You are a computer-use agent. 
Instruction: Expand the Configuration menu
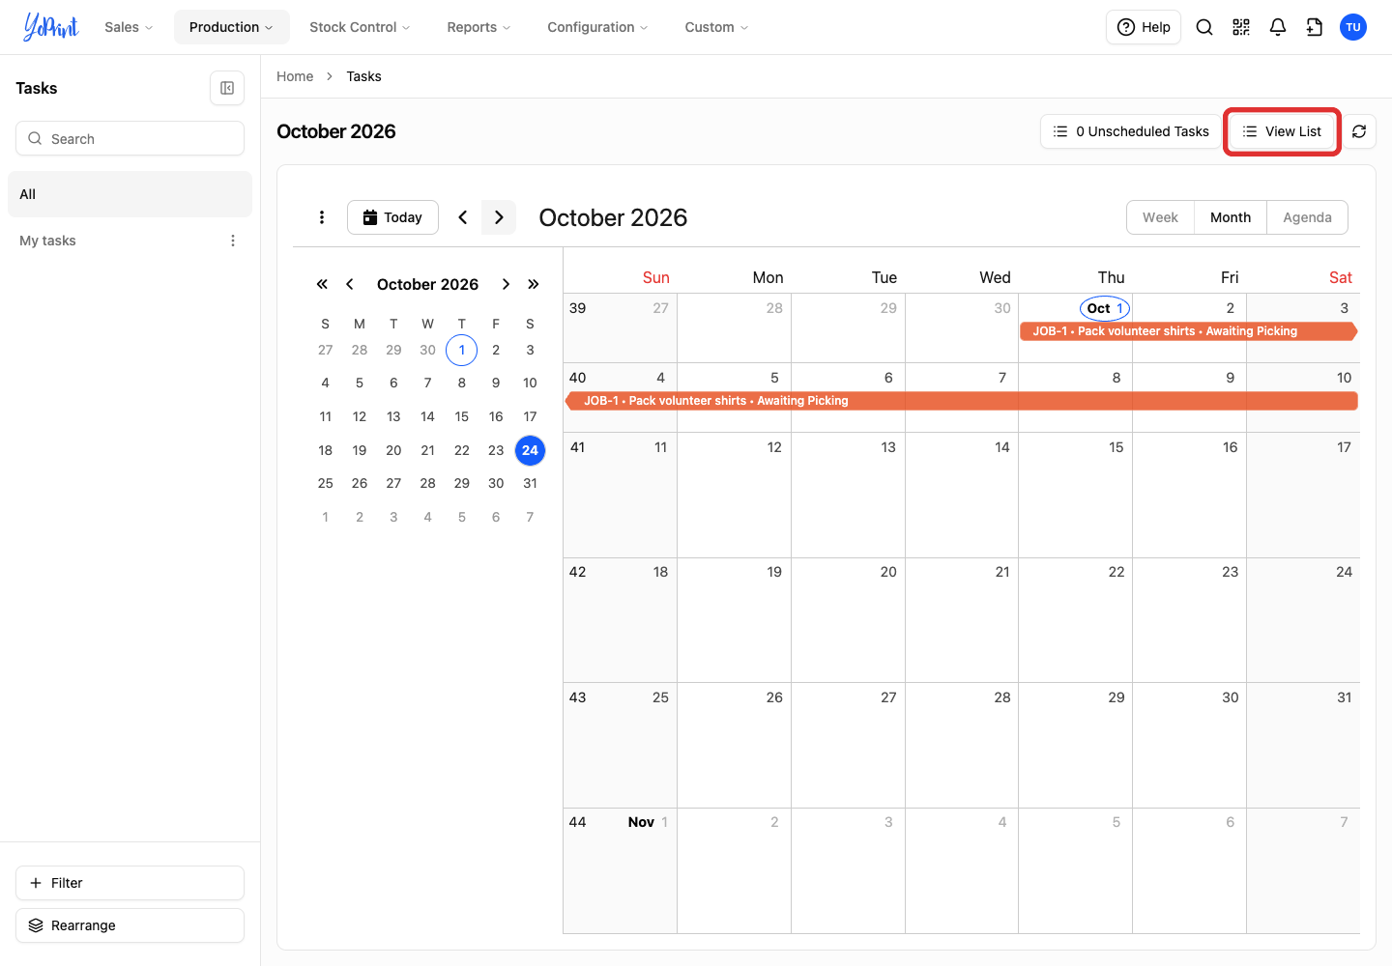[597, 27]
